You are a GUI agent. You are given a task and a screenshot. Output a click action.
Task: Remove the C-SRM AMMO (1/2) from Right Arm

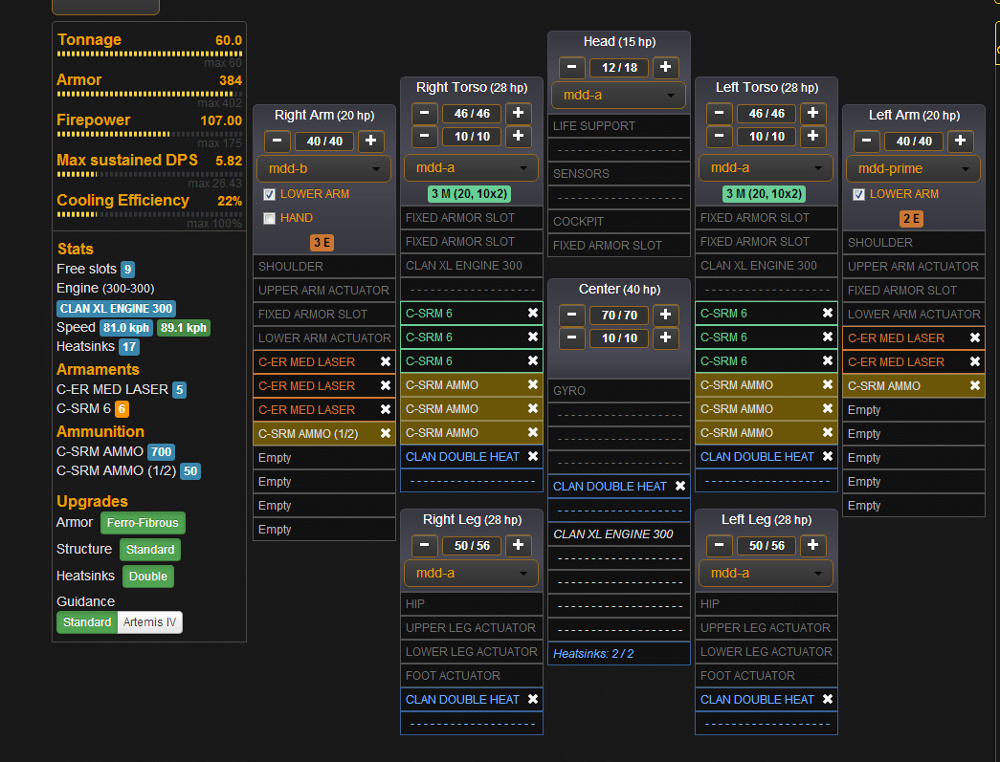tap(386, 433)
